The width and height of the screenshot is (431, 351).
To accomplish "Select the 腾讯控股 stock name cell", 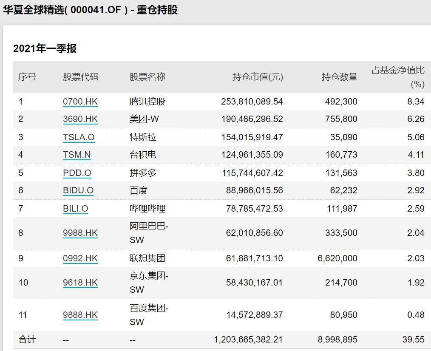I will tap(147, 102).
